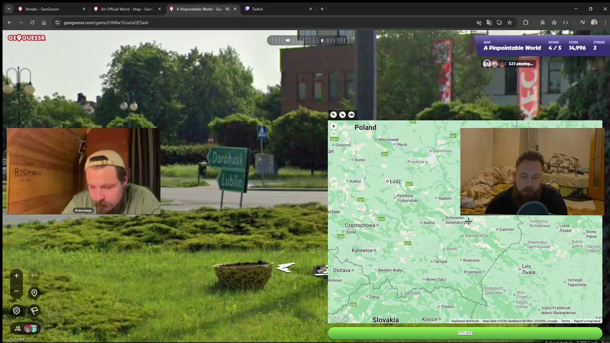The image size is (610, 343).
Task: Open browser extensions puzzle icon
Action: [x=526, y=22]
